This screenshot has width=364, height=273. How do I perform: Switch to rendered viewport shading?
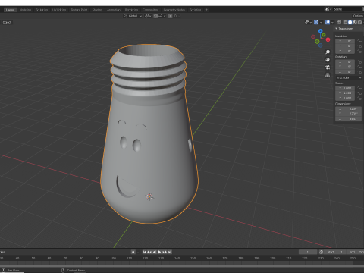[x=359, y=22]
